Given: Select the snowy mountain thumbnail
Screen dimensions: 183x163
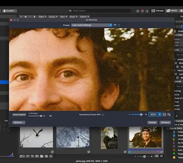Looking at the screenshot, I should point(73,137).
